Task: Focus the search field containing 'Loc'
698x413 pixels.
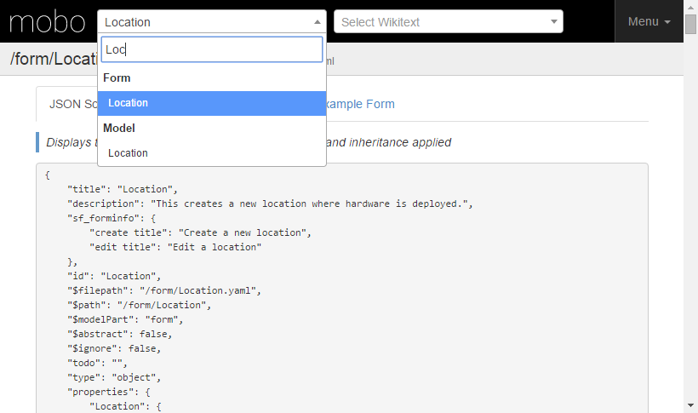Action: point(212,49)
